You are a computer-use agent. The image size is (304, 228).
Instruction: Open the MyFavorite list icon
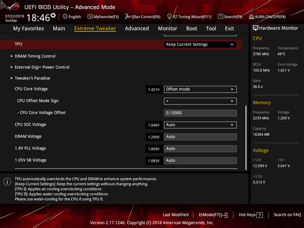pyautogui.click(x=90, y=16)
